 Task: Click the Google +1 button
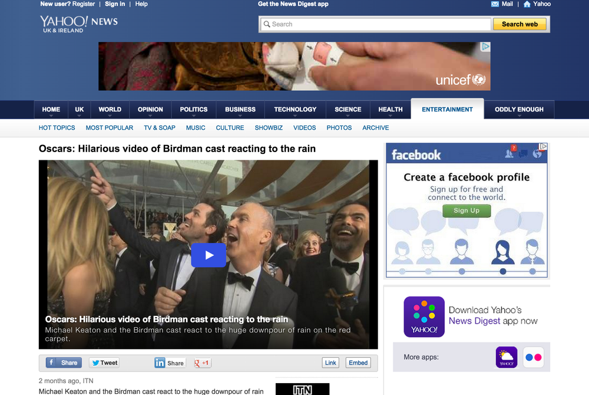point(202,363)
